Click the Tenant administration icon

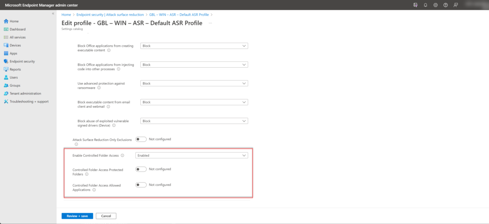[6, 93]
